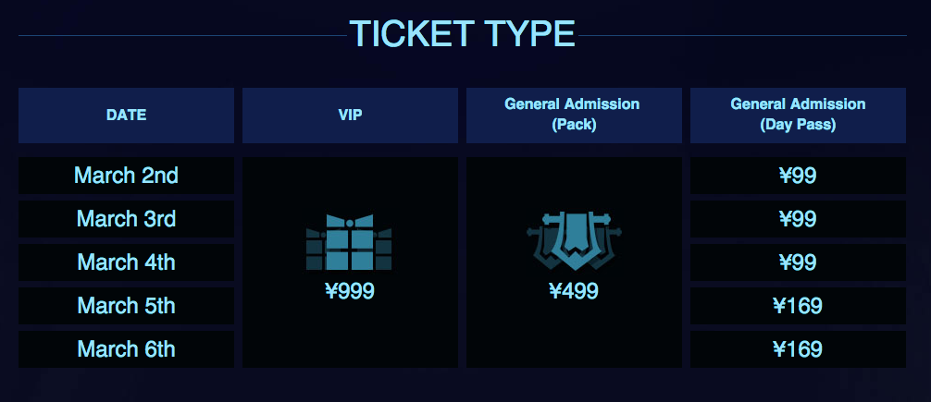Choose the ¥169 day pass for March 6th

pos(798,349)
